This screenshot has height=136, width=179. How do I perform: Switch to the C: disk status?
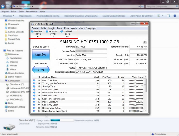[x=53, y=34]
